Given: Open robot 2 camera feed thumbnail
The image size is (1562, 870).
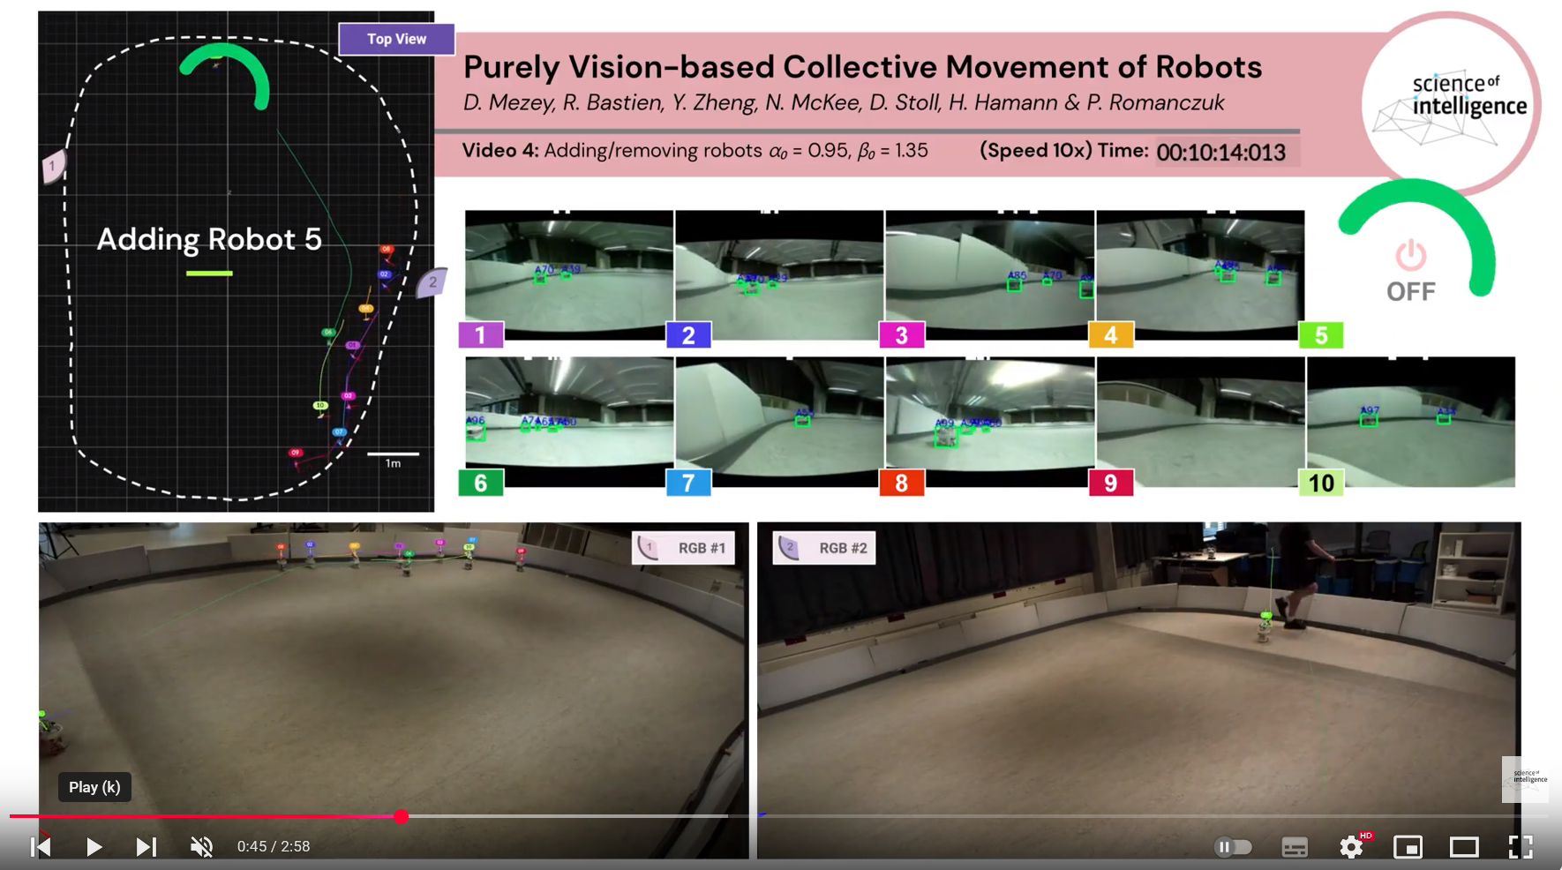Looking at the screenshot, I should pos(779,274).
